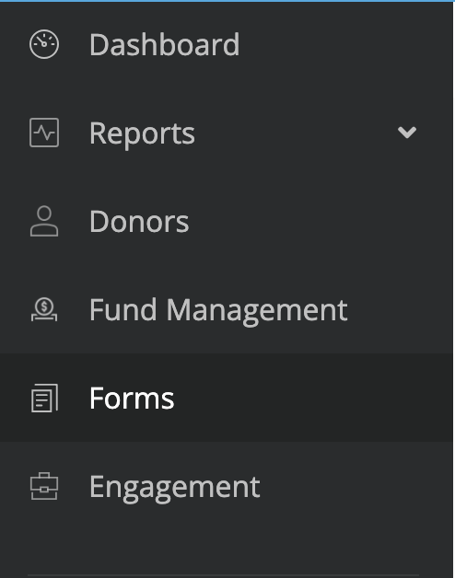Click blank row area right of Donors
The image size is (455, 578).
point(321,221)
